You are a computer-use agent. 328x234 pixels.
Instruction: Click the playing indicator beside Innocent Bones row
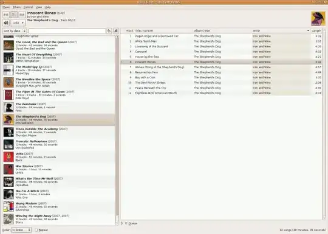123,62
